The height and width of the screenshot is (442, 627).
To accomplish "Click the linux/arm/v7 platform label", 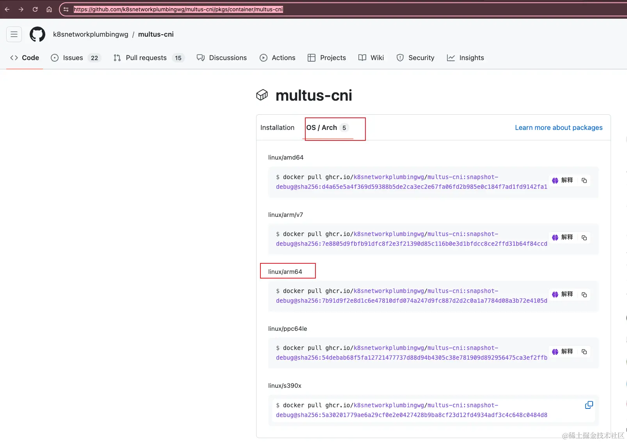I will coord(285,215).
